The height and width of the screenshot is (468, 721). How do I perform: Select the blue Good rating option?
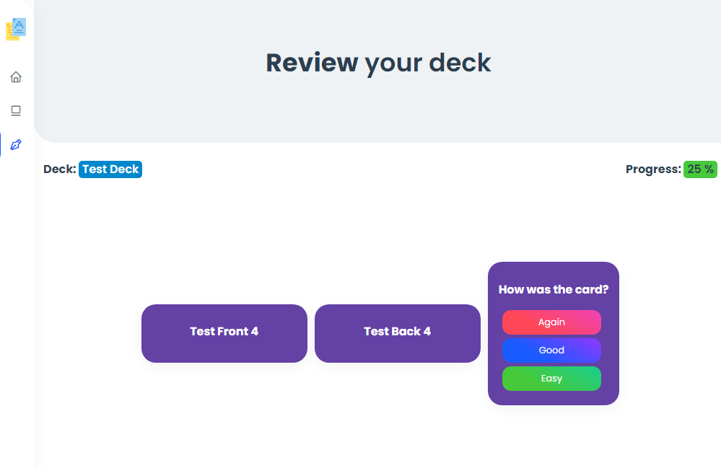click(551, 350)
